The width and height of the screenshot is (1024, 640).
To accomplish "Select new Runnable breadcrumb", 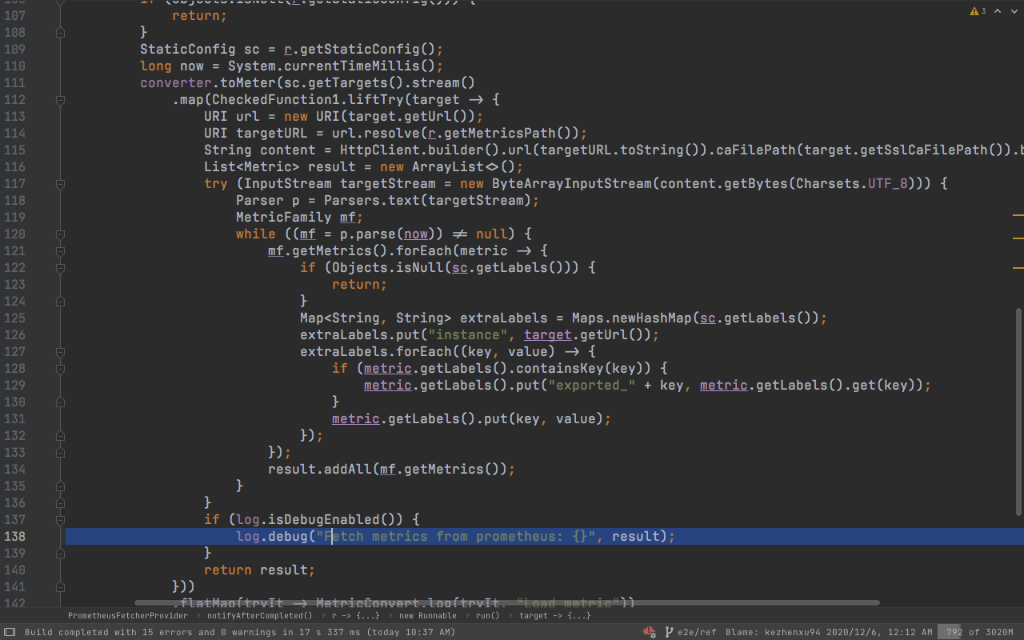I will coord(427,615).
